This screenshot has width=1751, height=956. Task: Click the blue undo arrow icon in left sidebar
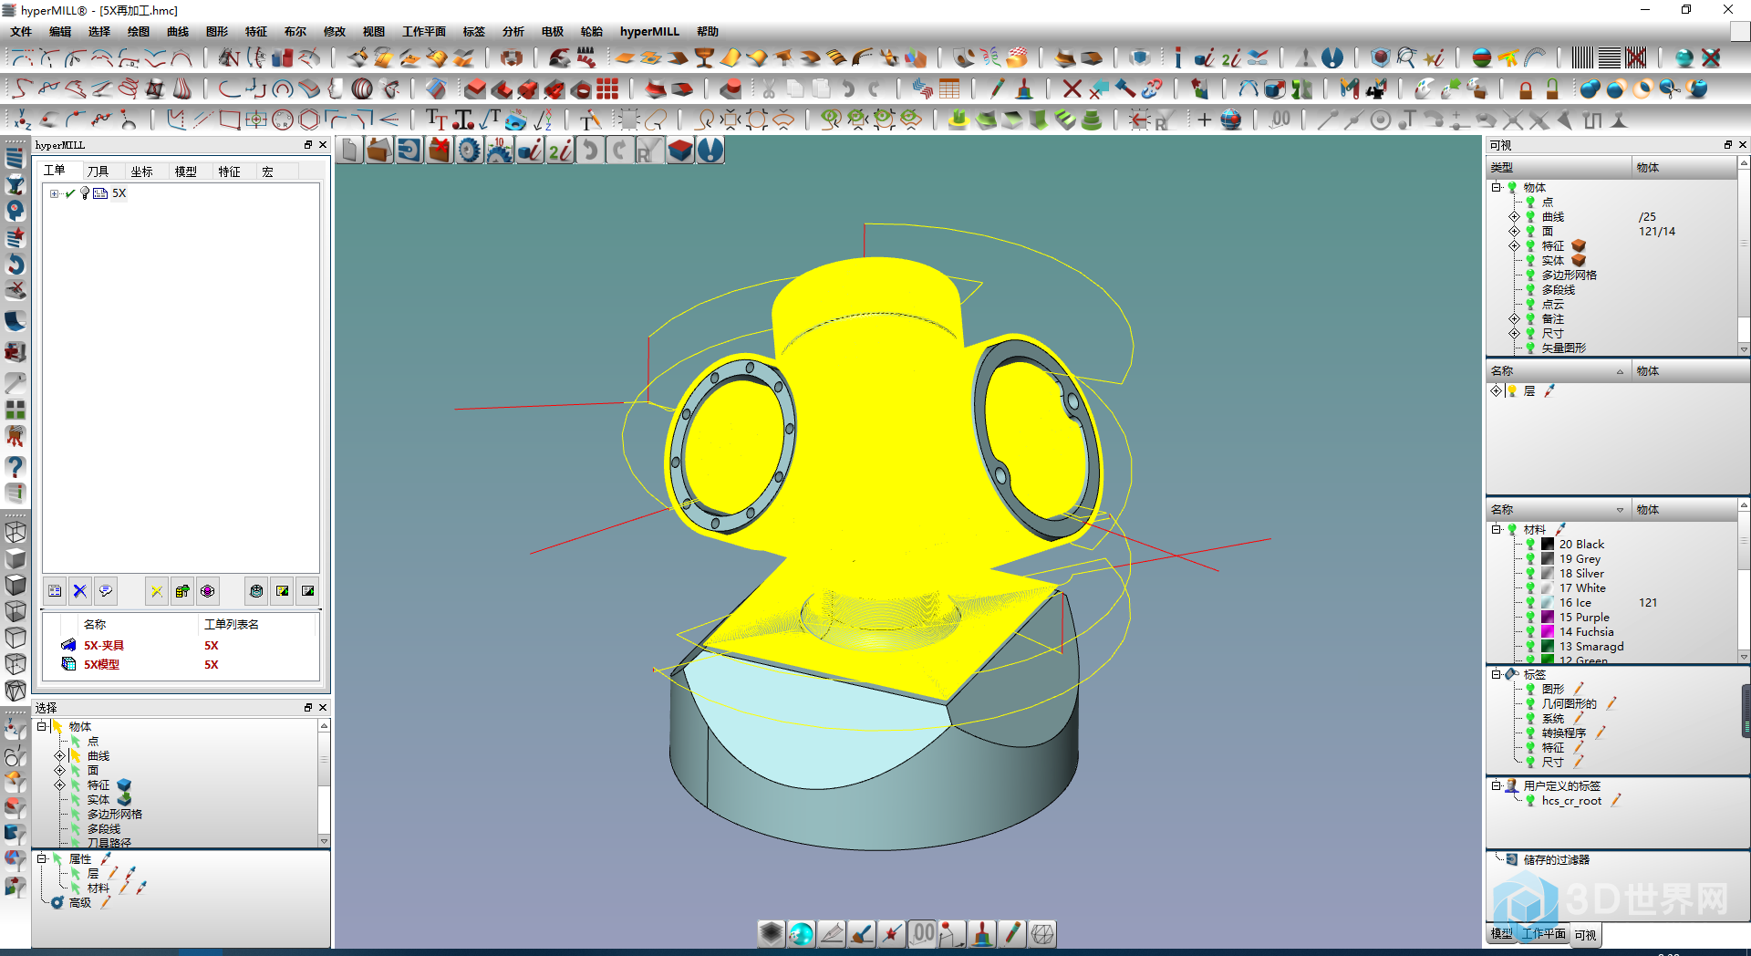pyautogui.click(x=16, y=265)
